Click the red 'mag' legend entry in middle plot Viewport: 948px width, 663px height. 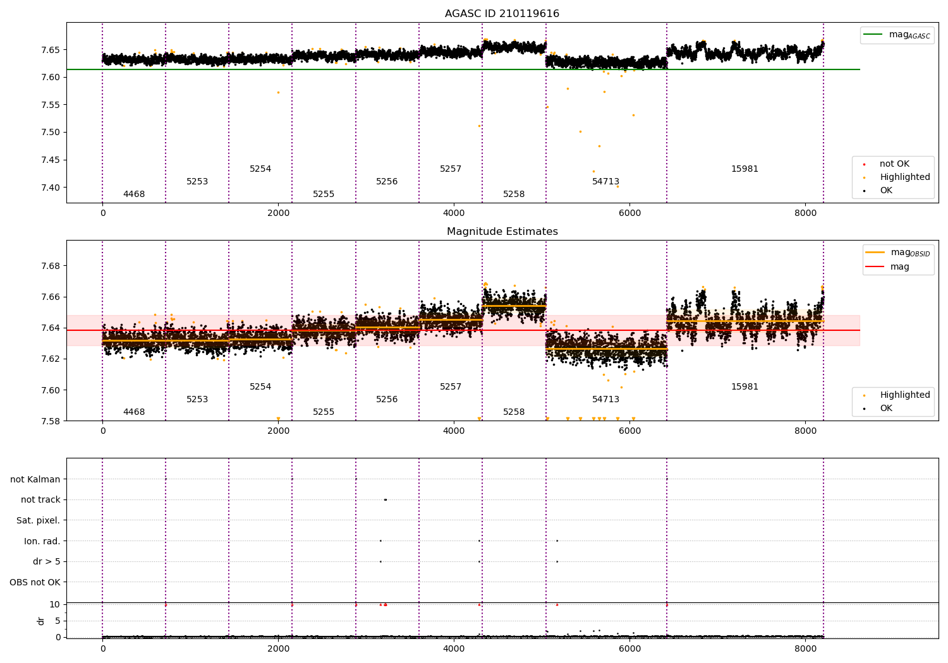[x=887, y=266]
